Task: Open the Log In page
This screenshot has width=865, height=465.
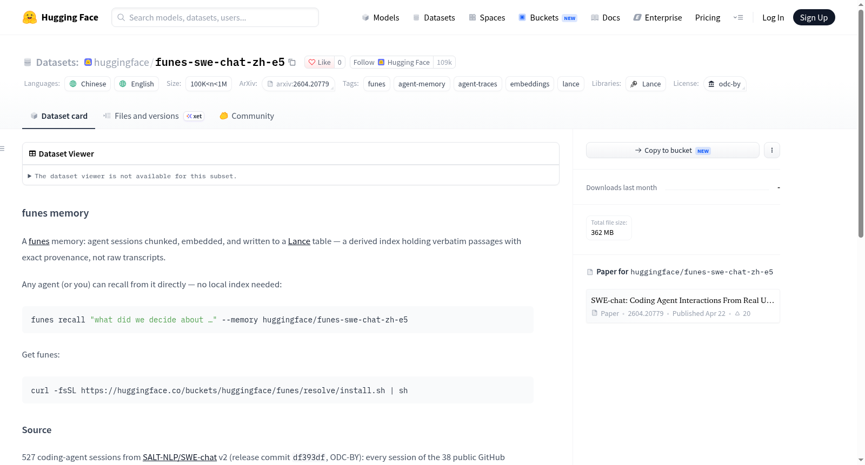Action: 773,17
